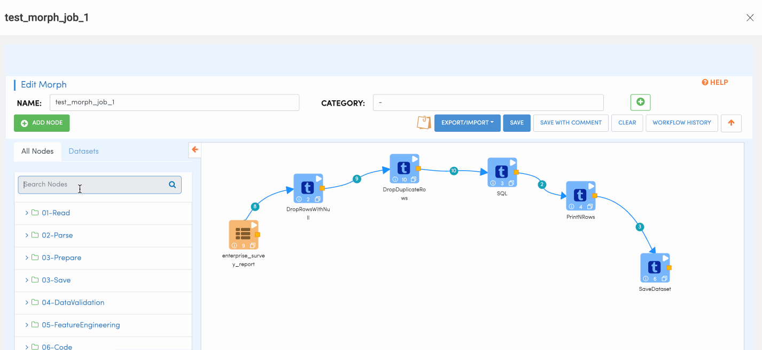Click the search magnifier icon
This screenshot has width=762, height=350.
[x=173, y=185]
